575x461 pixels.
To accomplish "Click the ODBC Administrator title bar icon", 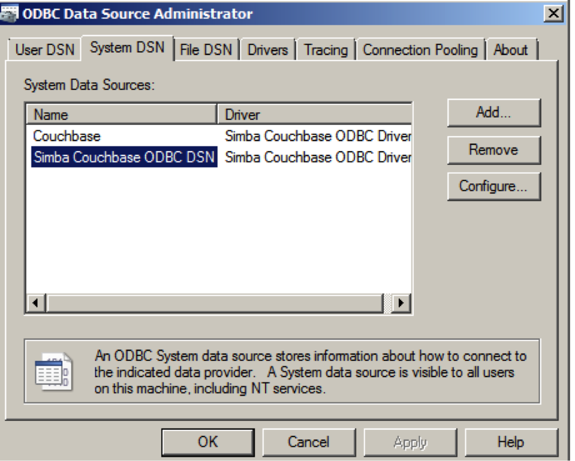I will click(9, 14).
